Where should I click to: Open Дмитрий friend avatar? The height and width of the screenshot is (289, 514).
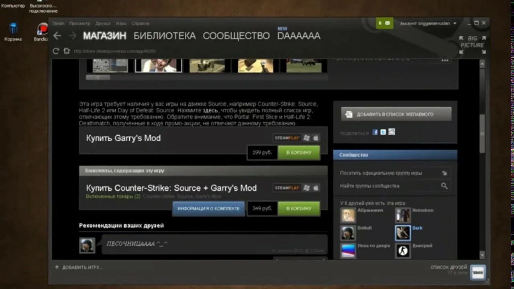point(403,250)
